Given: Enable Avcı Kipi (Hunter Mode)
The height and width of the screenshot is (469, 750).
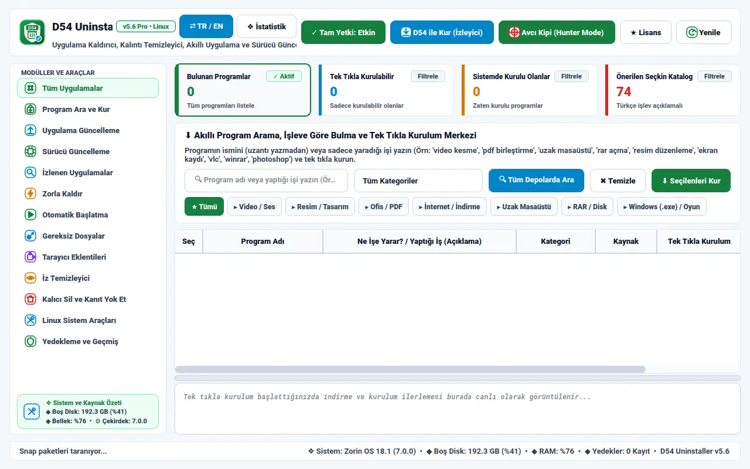Looking at the screenshot, I should (x=557, y=32).
